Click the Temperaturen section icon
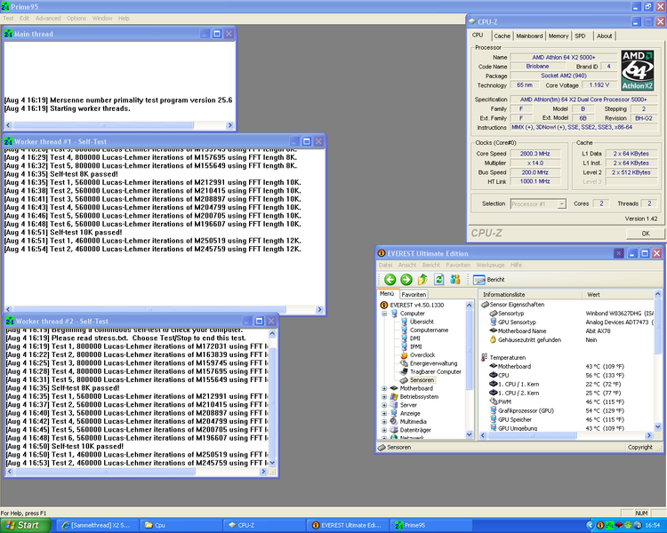The height and width of the screenshot is (533, 667). [x=485, y=357]
